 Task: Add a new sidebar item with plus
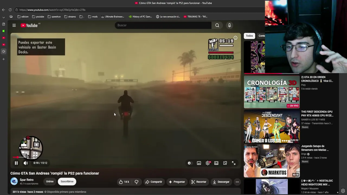[4, 59]
